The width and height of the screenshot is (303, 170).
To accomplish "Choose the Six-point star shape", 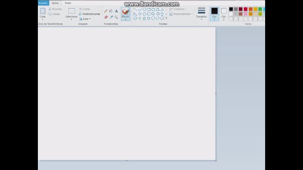I will [x=149, y=18].
